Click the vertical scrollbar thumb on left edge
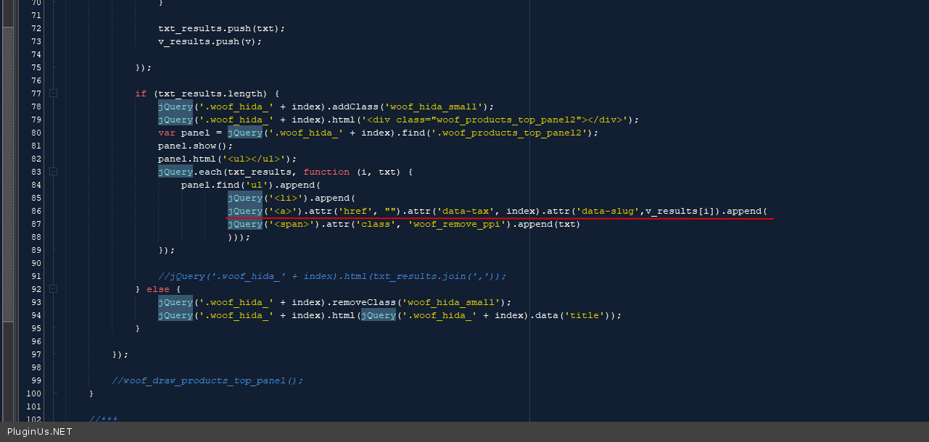 click(8, 174)
